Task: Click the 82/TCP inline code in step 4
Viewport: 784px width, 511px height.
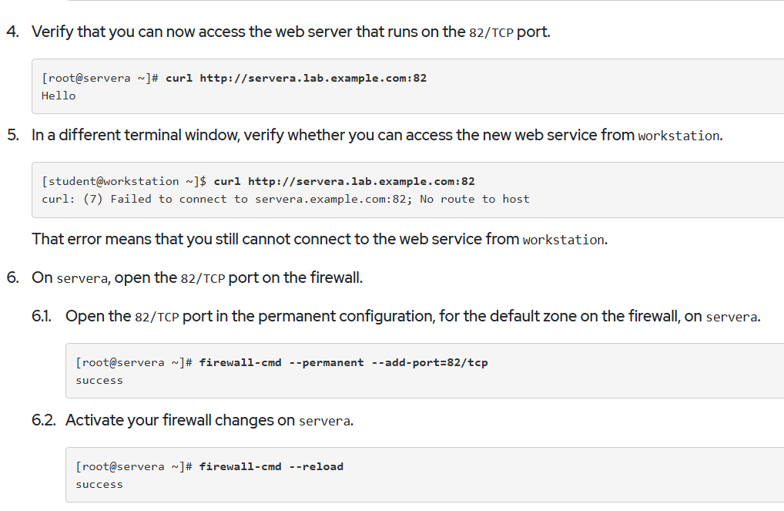Action: [491, 32]
